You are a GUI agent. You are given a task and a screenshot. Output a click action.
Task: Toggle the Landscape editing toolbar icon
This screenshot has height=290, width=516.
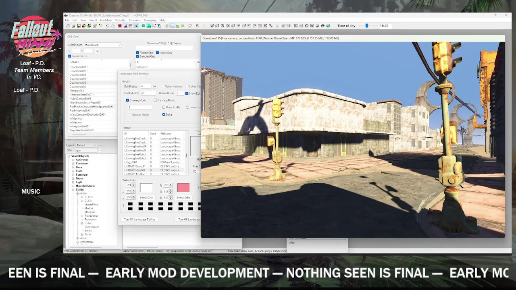(x=149, y=26)
